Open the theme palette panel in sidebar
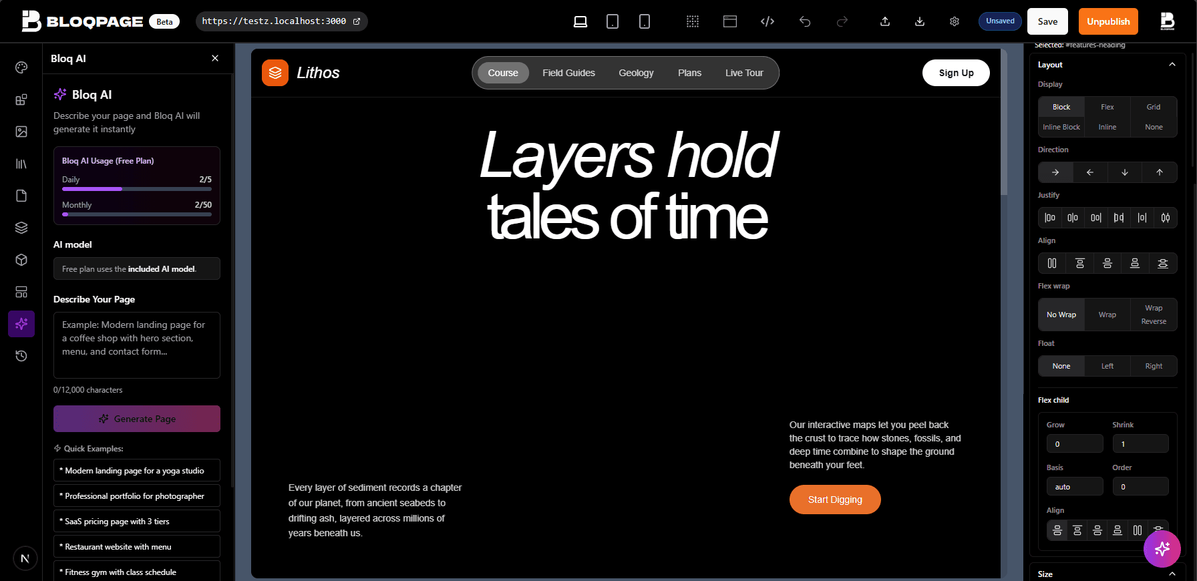 coord(21,67)
